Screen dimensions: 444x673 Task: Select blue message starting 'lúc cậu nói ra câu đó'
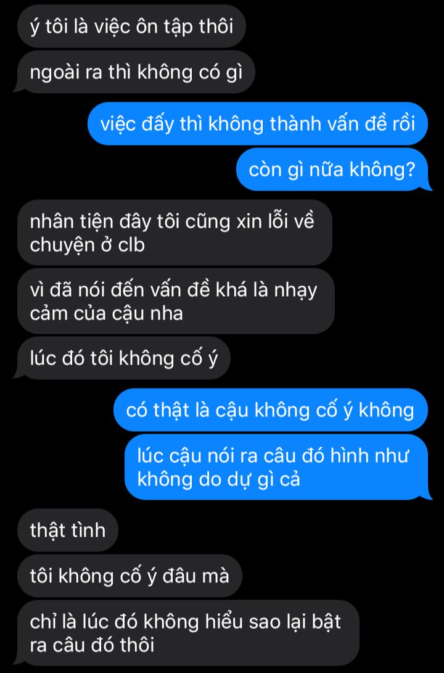(x=277, y=467)
